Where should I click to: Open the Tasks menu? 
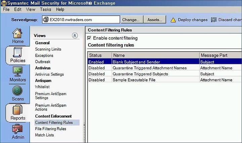45,9
